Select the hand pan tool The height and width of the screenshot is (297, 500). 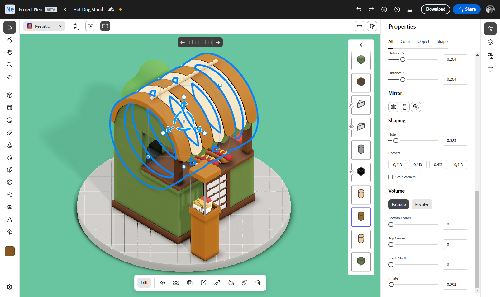pyautogui.click(x=10, y=52)
